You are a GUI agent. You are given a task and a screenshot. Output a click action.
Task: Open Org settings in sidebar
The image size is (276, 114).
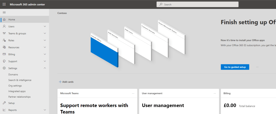coord(15,86)
